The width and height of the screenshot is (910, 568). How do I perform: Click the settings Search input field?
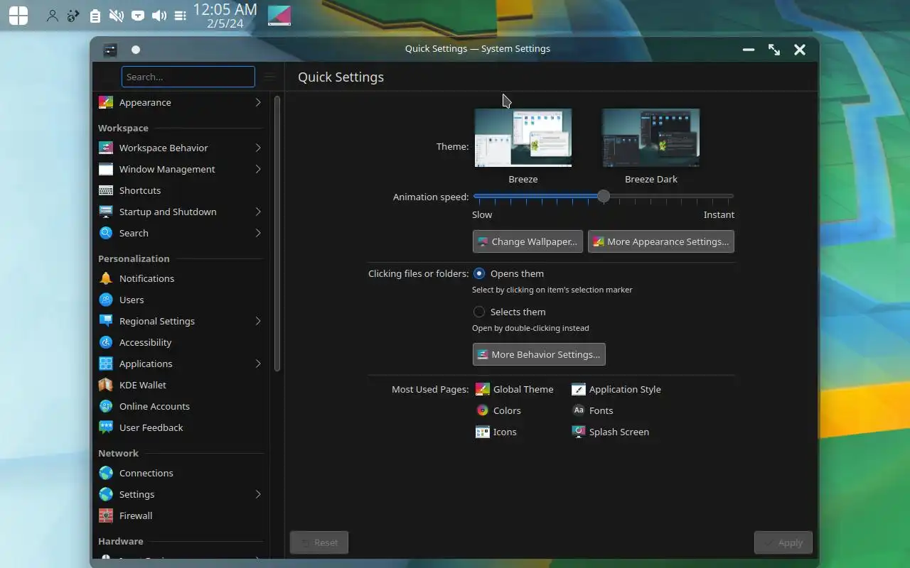click(188, 77)
